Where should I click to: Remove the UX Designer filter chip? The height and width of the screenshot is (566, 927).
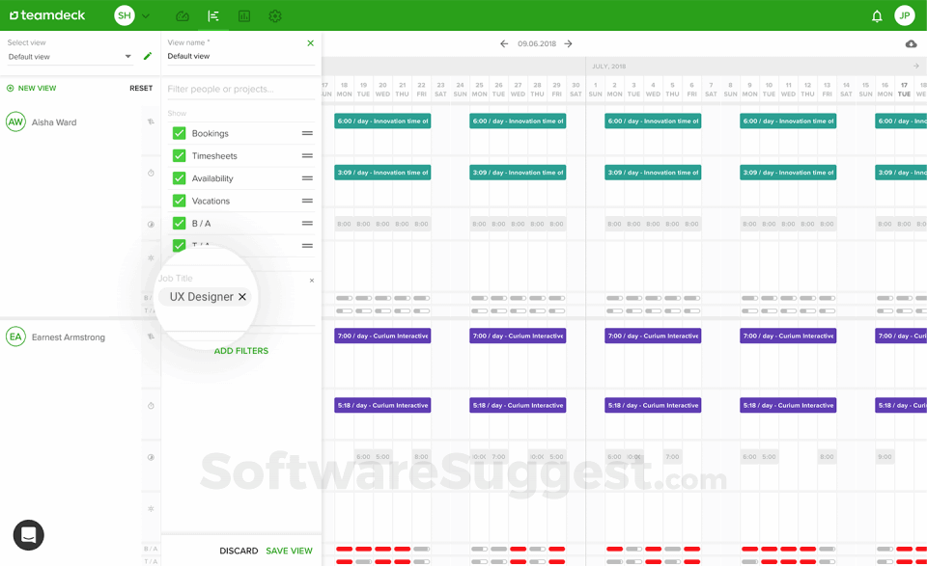(x=242, y=297)
